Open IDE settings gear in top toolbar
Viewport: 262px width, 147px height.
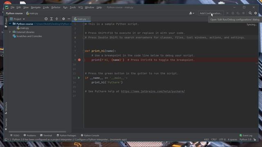[x=255, y=13]
